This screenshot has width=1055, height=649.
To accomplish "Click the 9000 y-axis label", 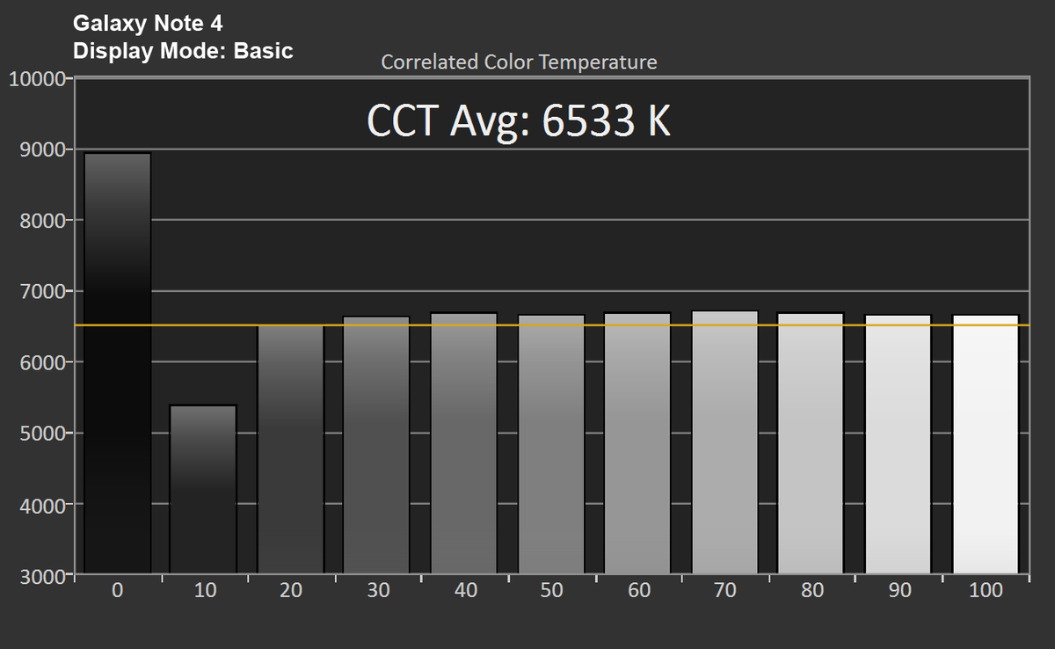I will pos(42,149).
